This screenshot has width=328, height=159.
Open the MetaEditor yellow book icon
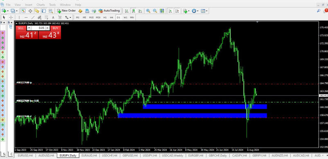point(80,11)
